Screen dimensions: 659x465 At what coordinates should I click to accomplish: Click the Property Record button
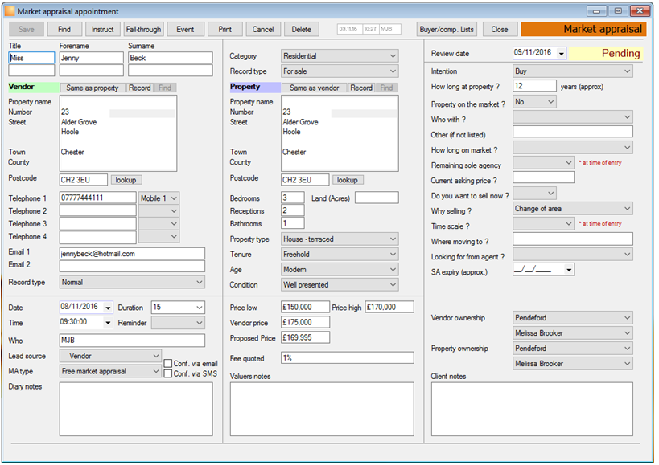361,88
